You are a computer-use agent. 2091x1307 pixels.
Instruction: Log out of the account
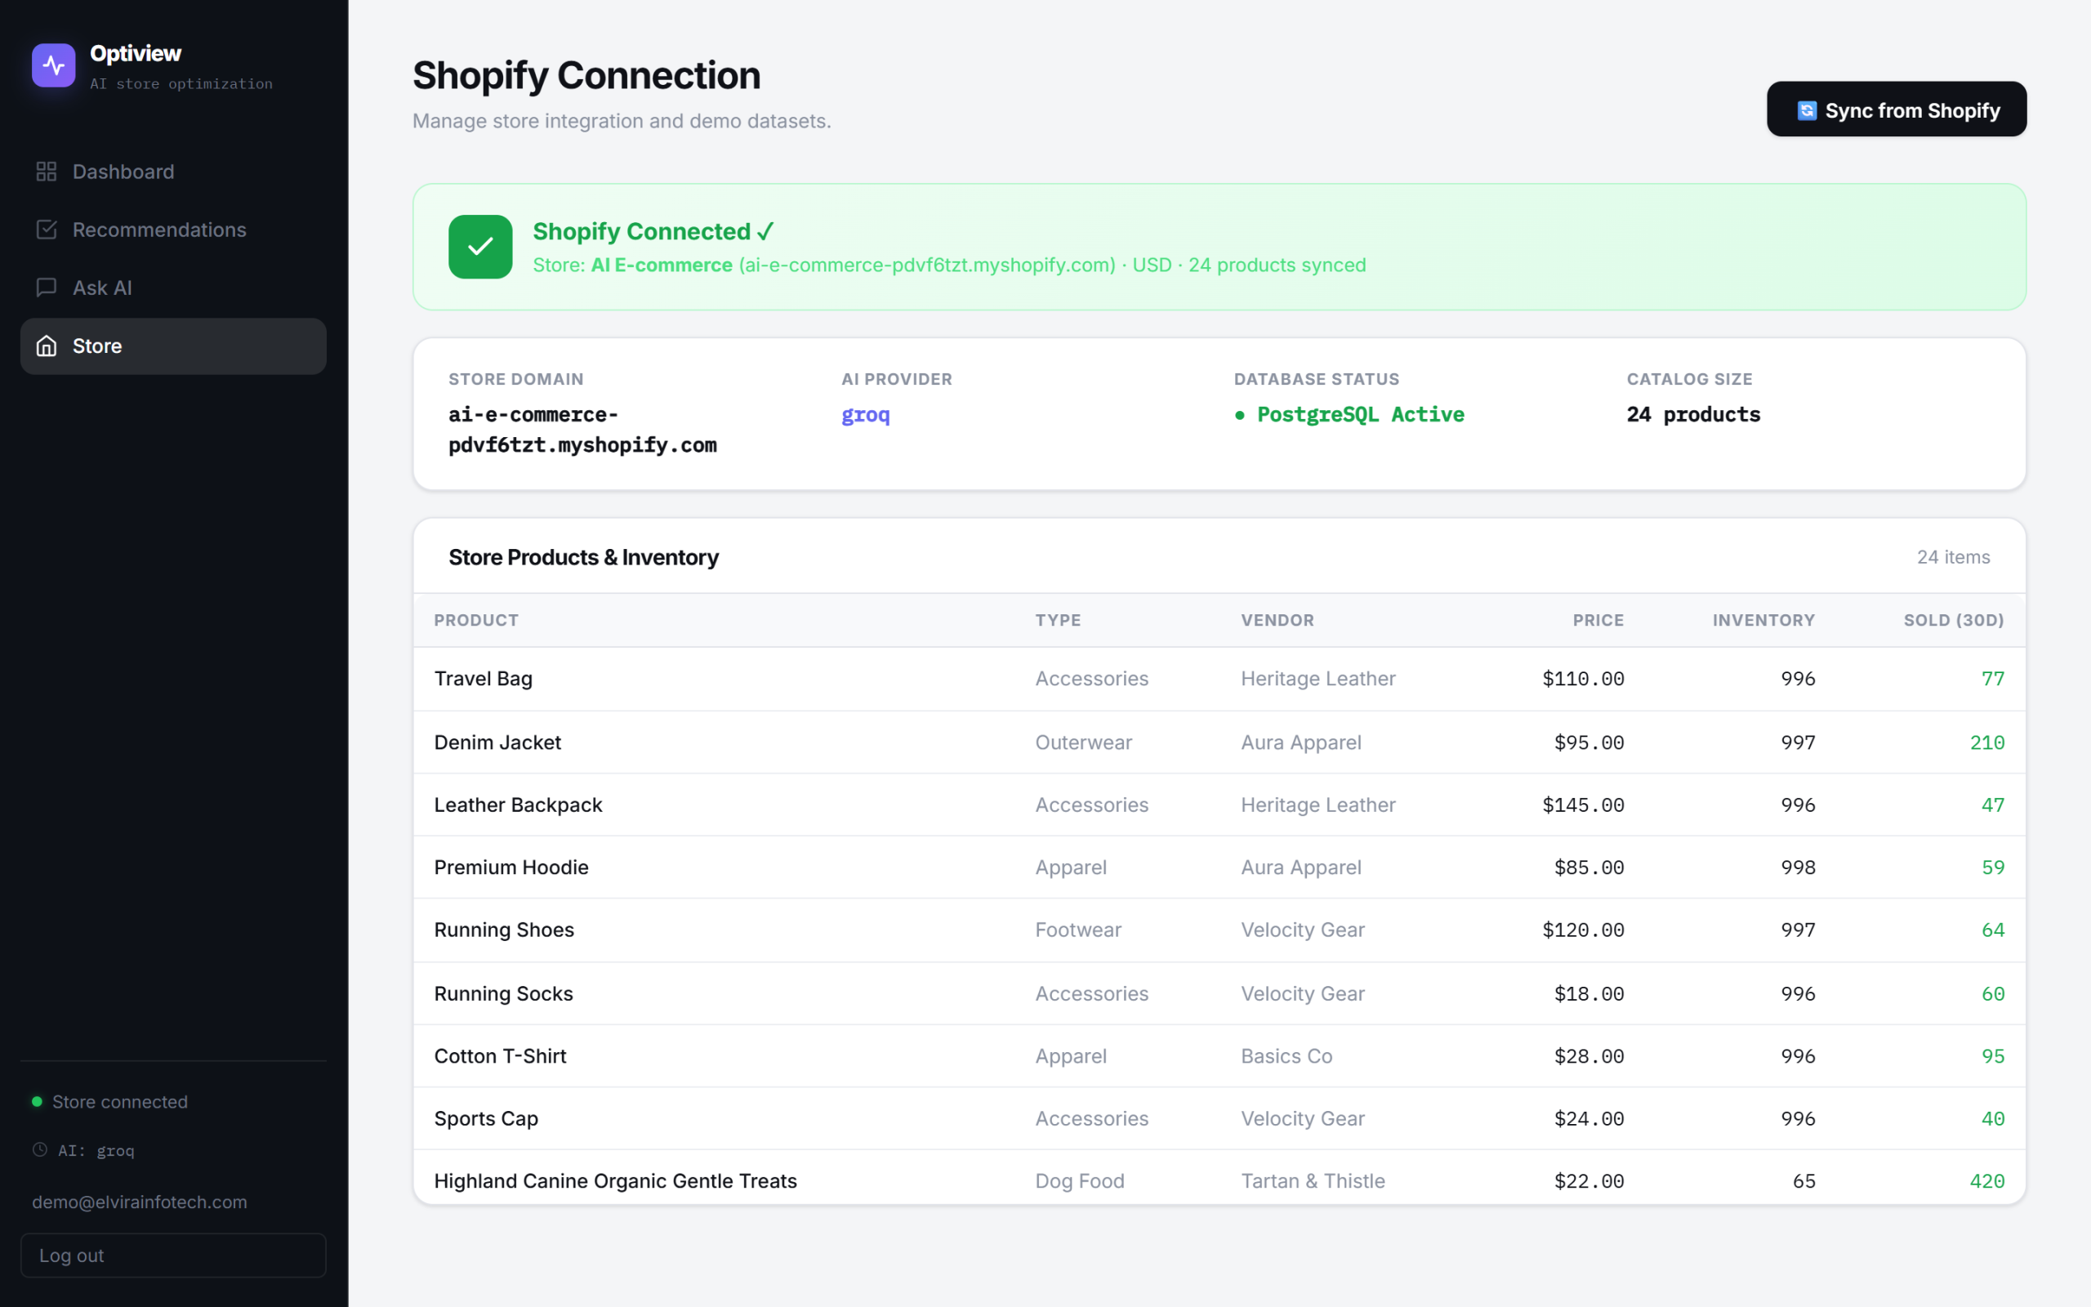click(173, 1256)
